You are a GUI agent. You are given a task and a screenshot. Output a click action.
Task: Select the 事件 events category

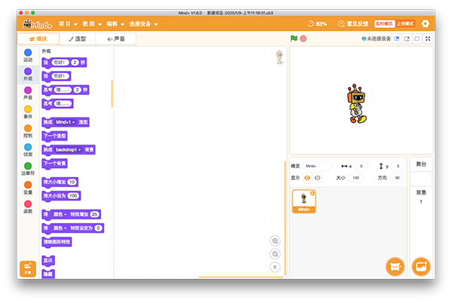pyautogui.click(x=28, y=112)
